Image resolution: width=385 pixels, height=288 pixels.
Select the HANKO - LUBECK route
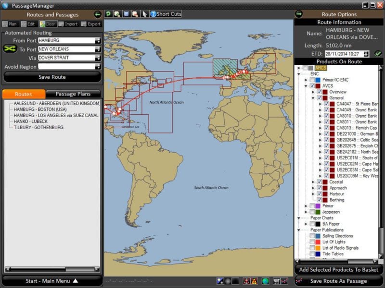click(30, 121)
